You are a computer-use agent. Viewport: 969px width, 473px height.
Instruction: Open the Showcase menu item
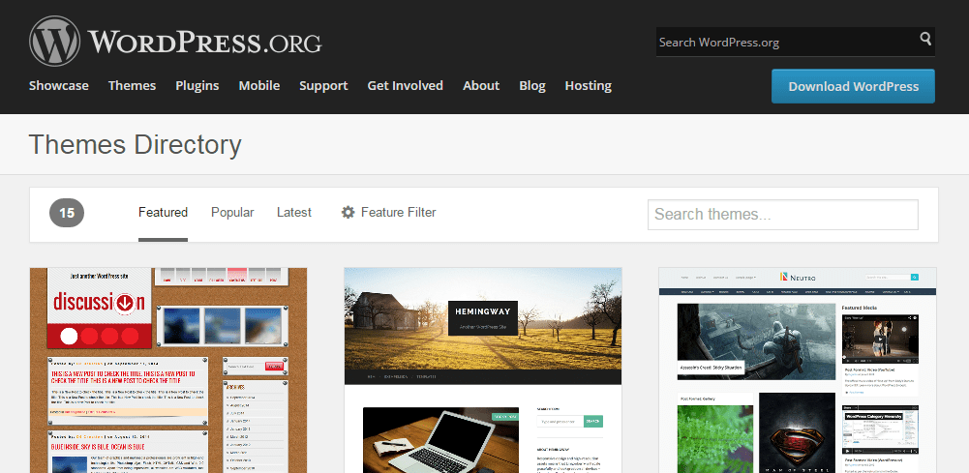[x=59, y=85]
